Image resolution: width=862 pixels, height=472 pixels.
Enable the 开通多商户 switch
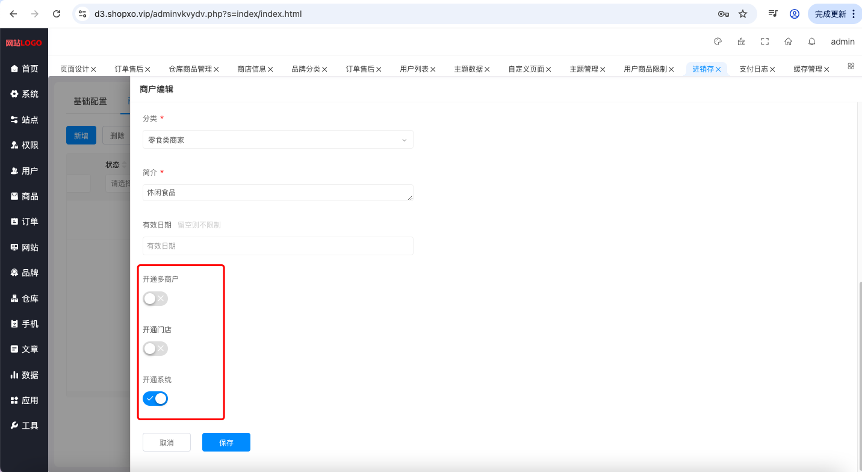(155, 299)
